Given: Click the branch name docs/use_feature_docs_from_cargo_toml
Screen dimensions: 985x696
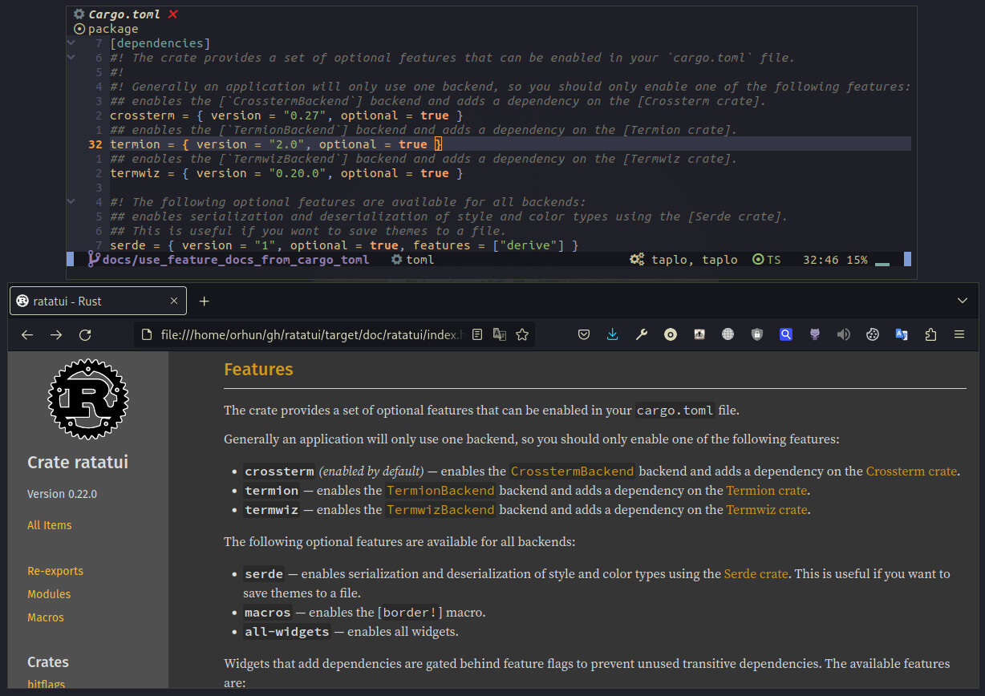Looking at the screenshot, I should (x=235, y=260).
